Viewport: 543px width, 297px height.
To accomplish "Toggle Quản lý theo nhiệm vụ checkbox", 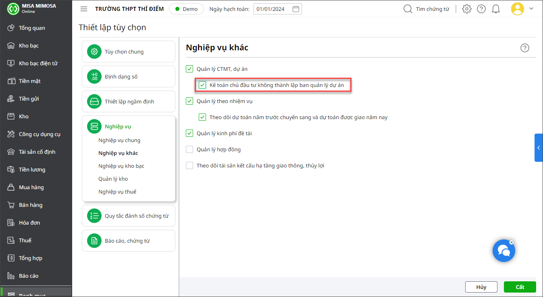I will point(189,101).
